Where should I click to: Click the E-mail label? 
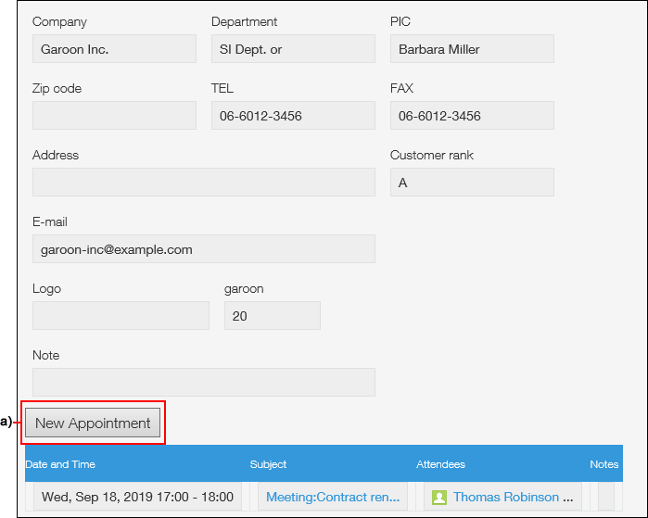click(x=49, y=221)
